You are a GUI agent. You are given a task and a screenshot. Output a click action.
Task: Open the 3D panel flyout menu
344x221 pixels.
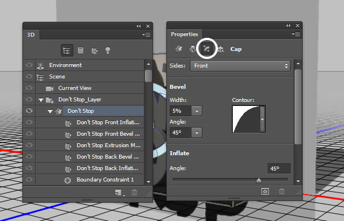click(x=146, y=34)
